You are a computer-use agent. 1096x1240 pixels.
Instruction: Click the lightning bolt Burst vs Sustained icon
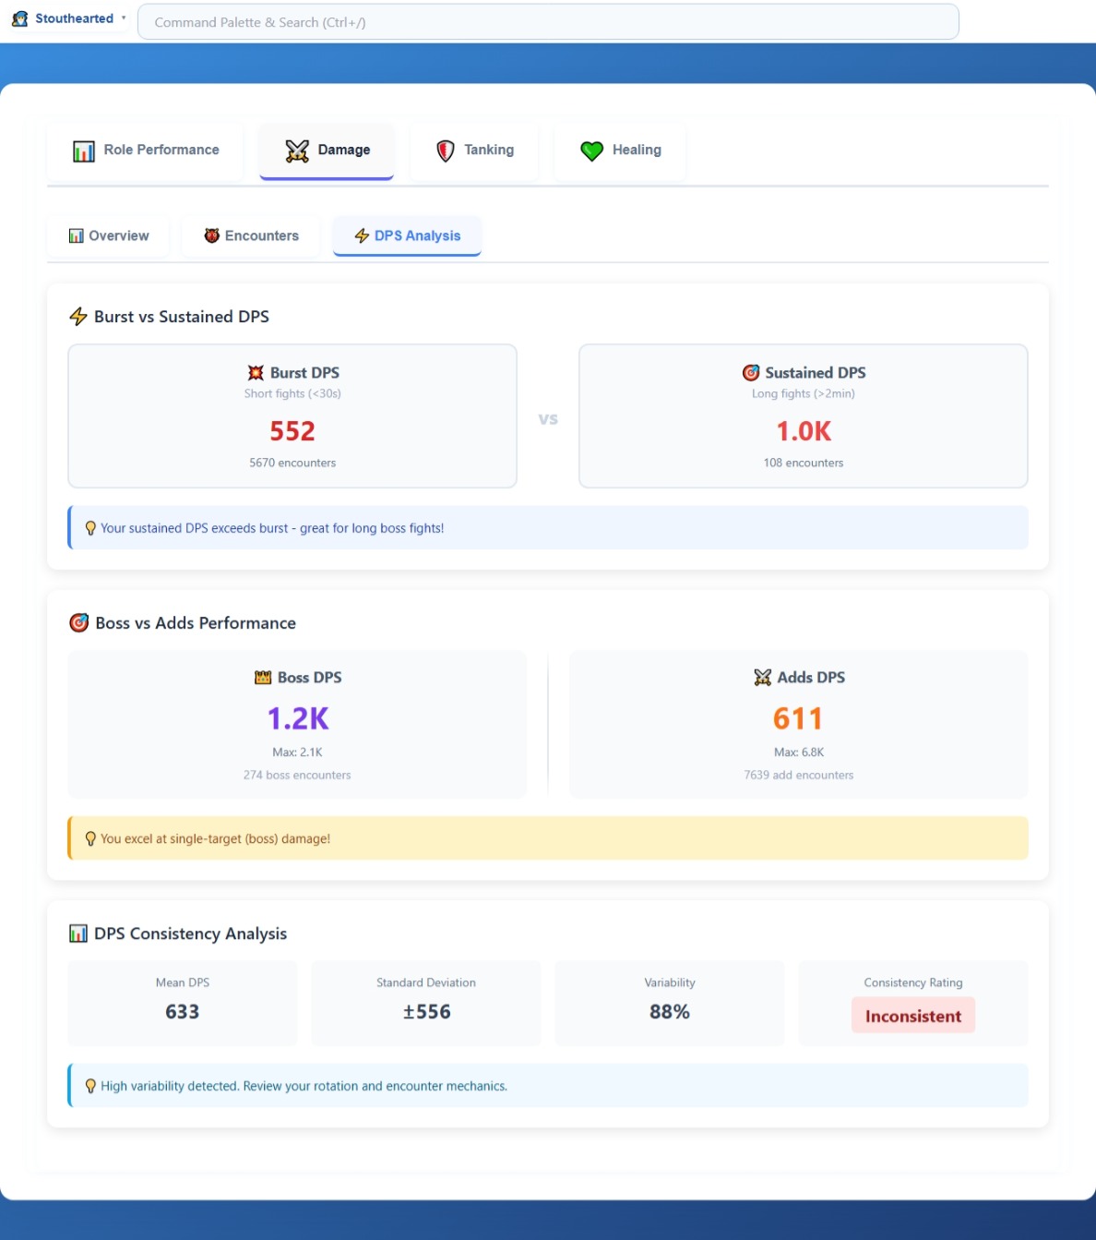coord(78,317)
